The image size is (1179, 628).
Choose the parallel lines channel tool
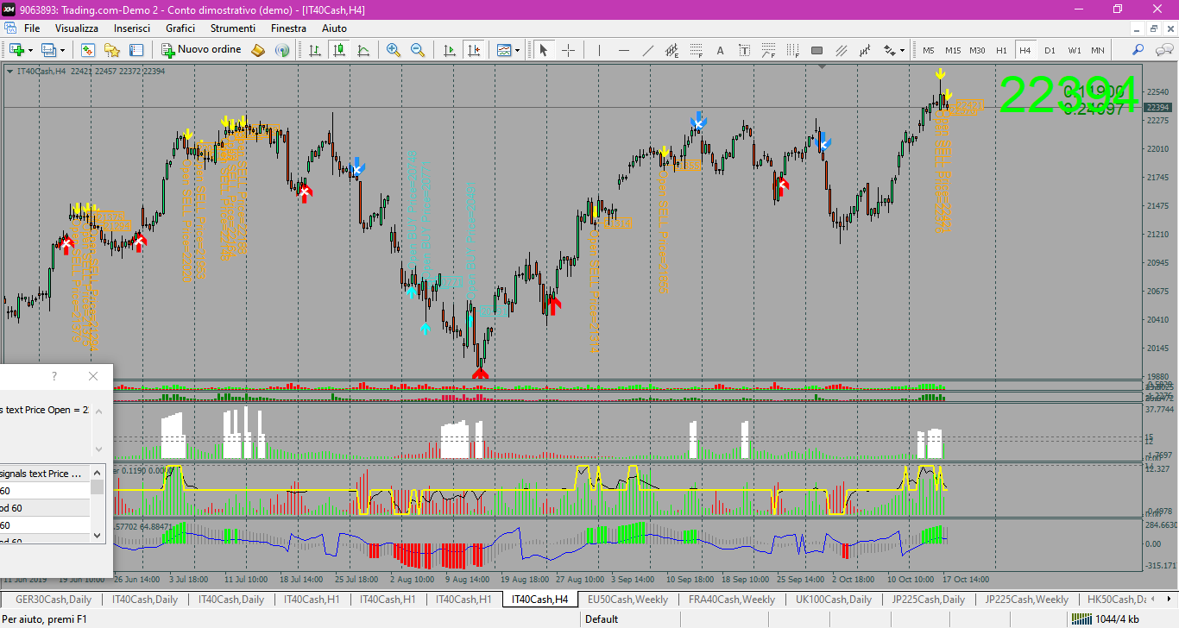841,50
